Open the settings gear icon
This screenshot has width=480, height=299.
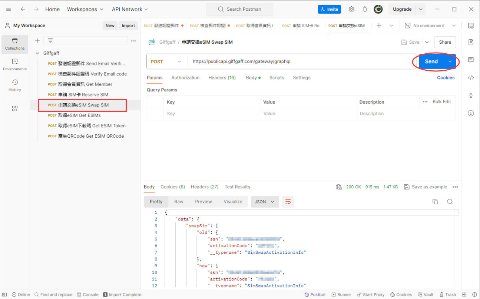(351, 9)
